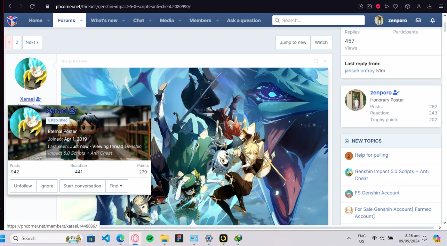Image resolution: width=447 pixels, height=246 pixels.
Task: Open Ask a question nav item
Action: (x=244, y=21)
